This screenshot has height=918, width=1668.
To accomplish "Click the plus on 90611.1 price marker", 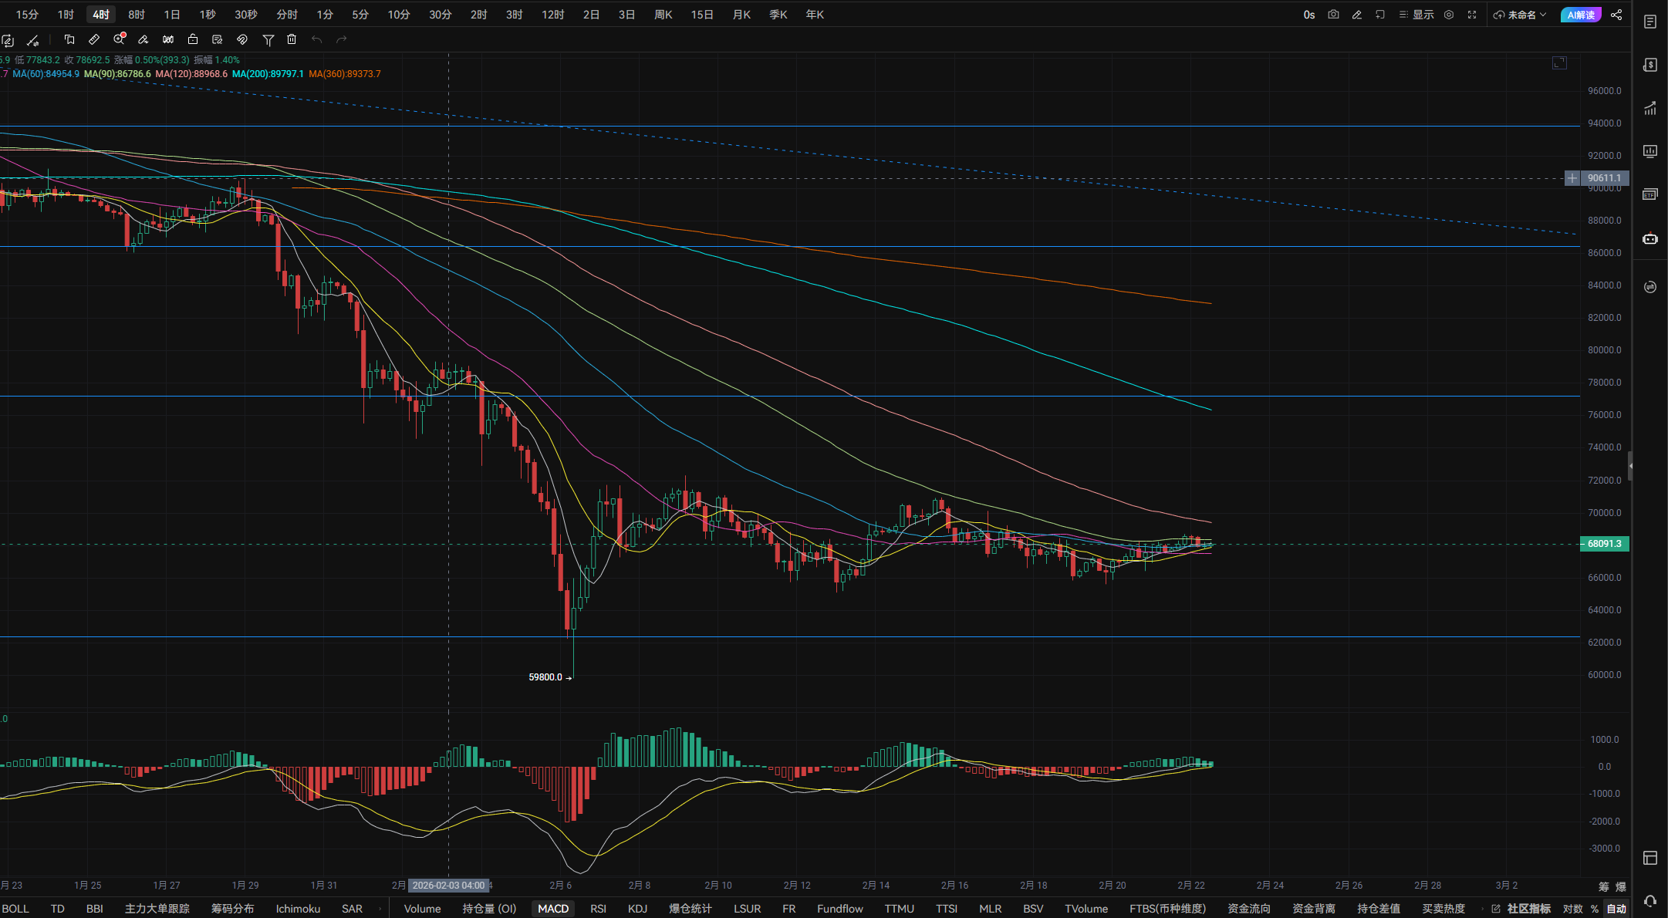I will (x=1572, y=178).
